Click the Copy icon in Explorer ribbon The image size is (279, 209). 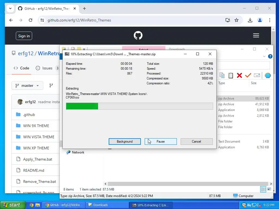222,75
